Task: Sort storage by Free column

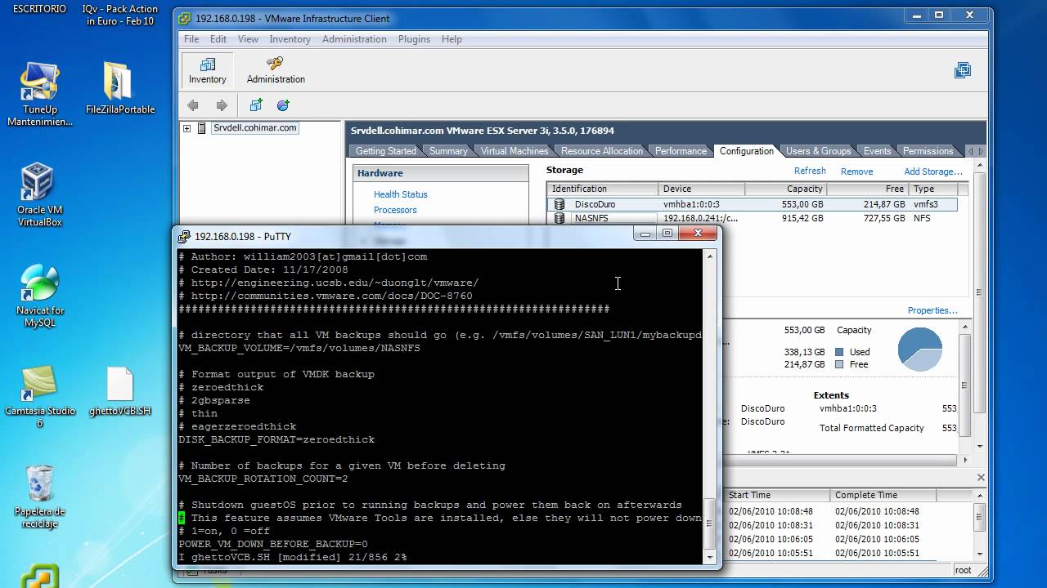Action: (x=868, y=189)
